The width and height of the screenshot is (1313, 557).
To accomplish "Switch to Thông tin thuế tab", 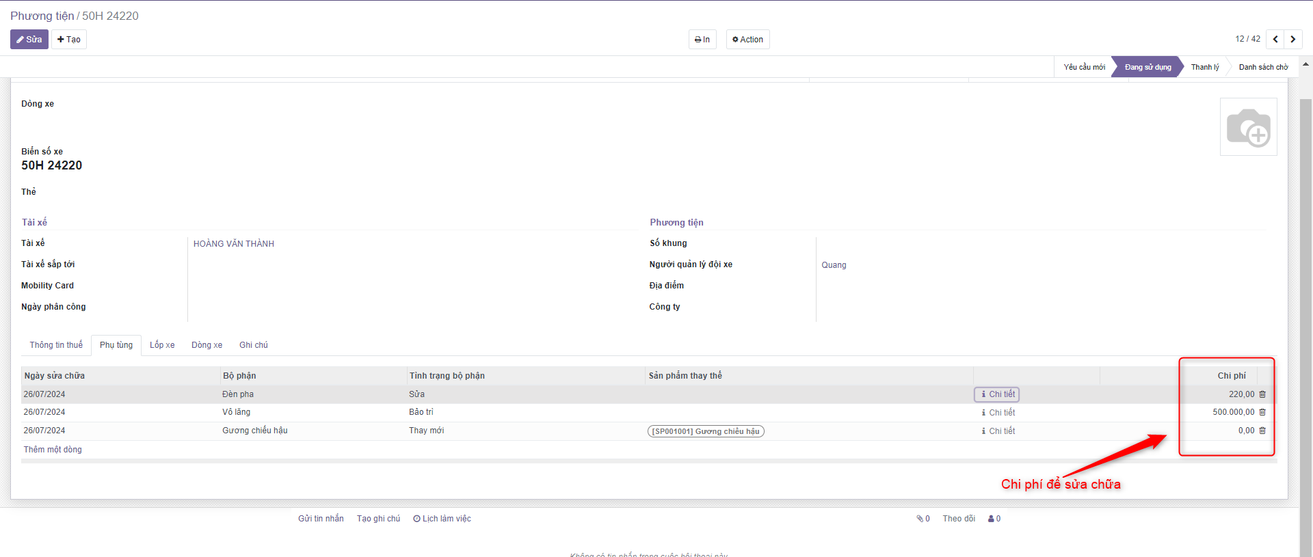I will 56,345.
